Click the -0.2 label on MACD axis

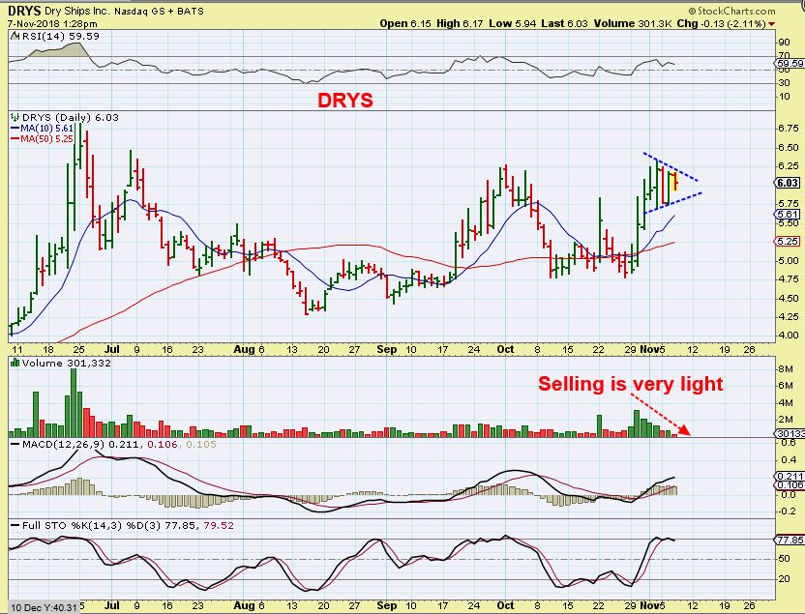coord(787,512)
